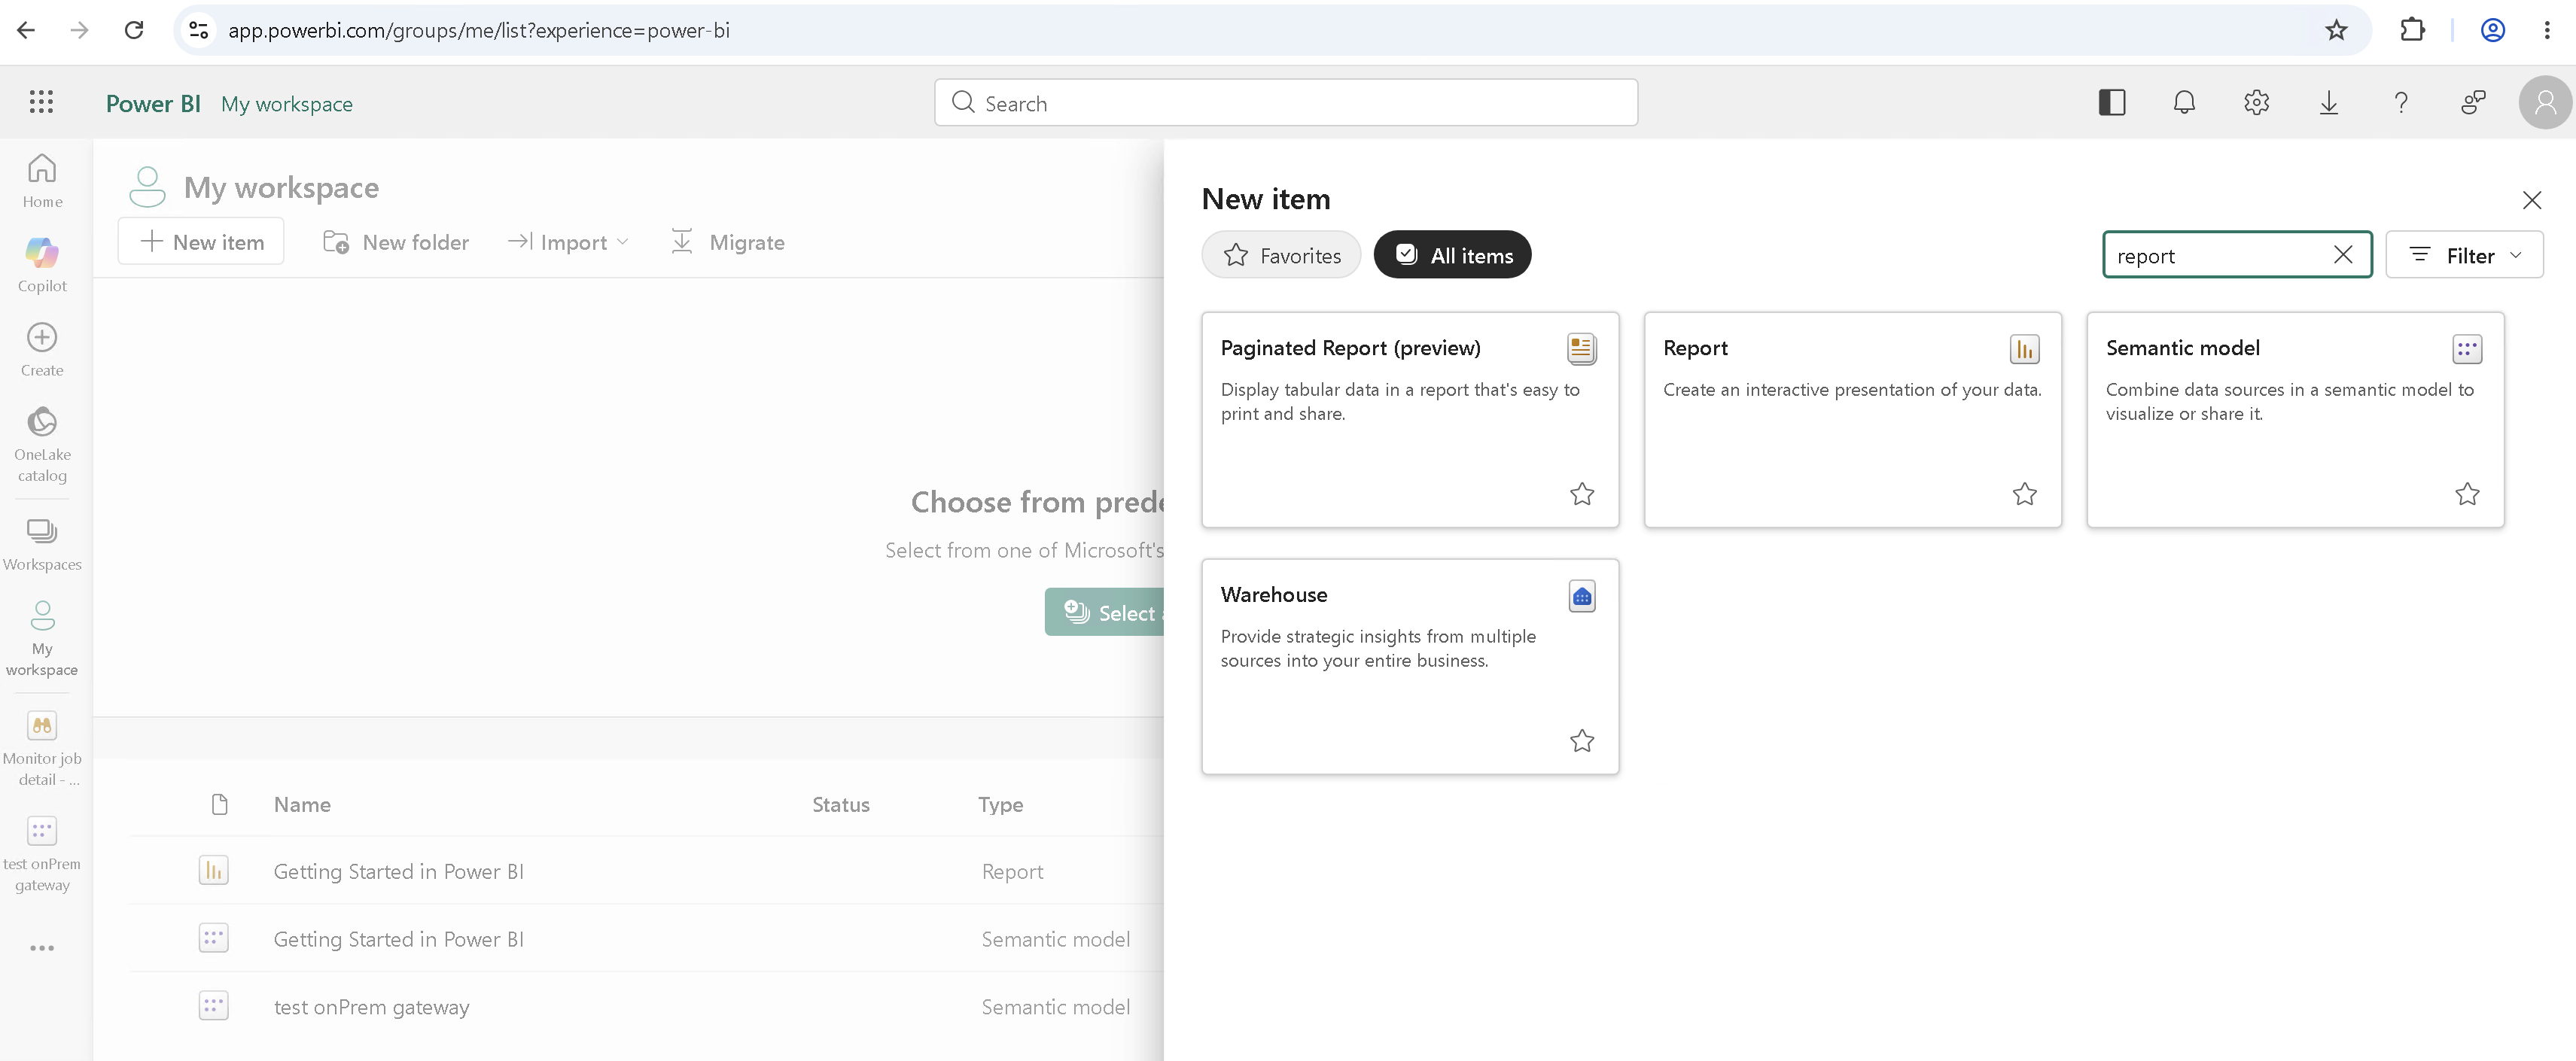Open the Filter dropdown
Viewport: 2576px width, 1061px height.
point(2463,255)
